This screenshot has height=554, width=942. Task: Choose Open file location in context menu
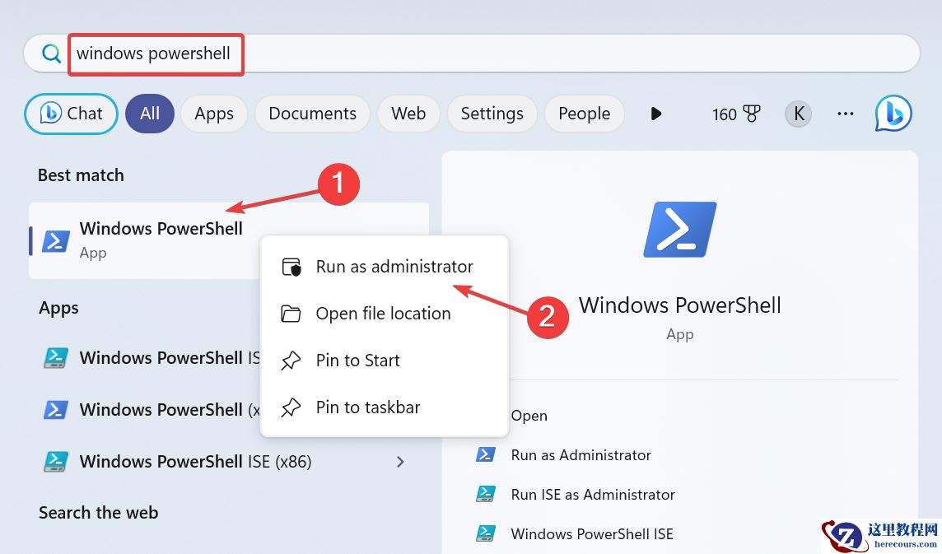(x=385, y=313)
